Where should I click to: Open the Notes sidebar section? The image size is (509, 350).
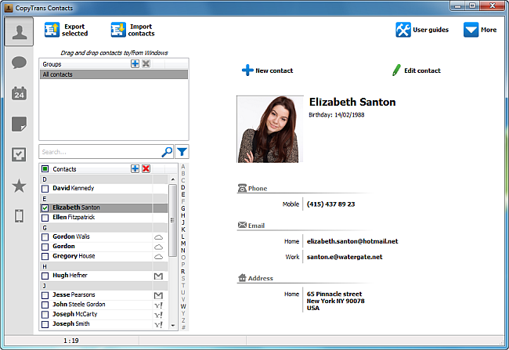pyautogui.click(x=19, y=124)
